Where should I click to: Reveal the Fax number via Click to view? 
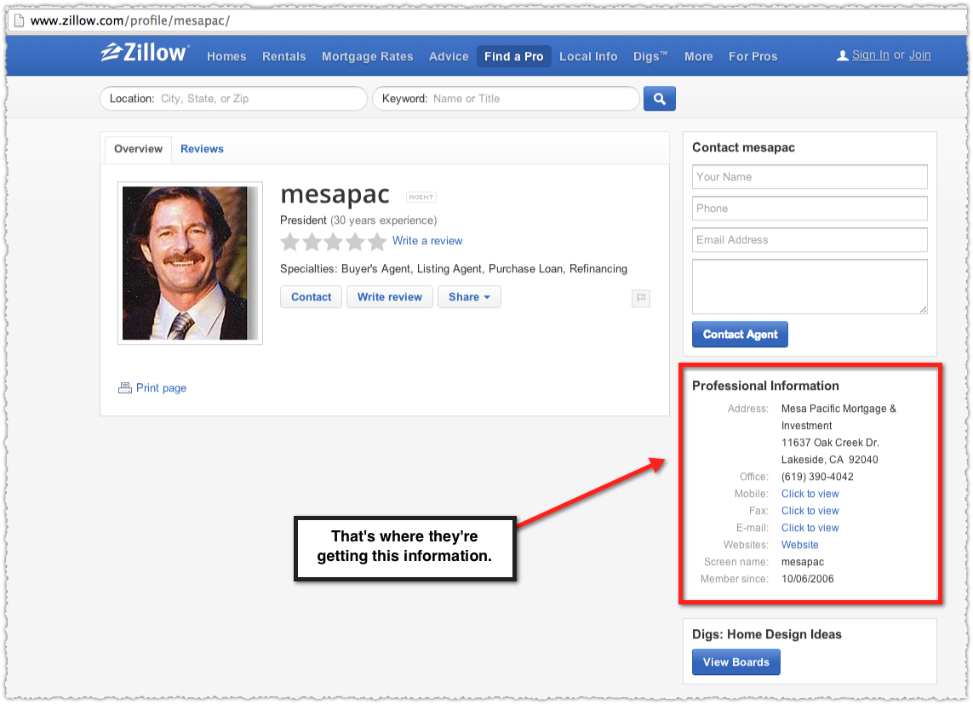coord(810,511)
